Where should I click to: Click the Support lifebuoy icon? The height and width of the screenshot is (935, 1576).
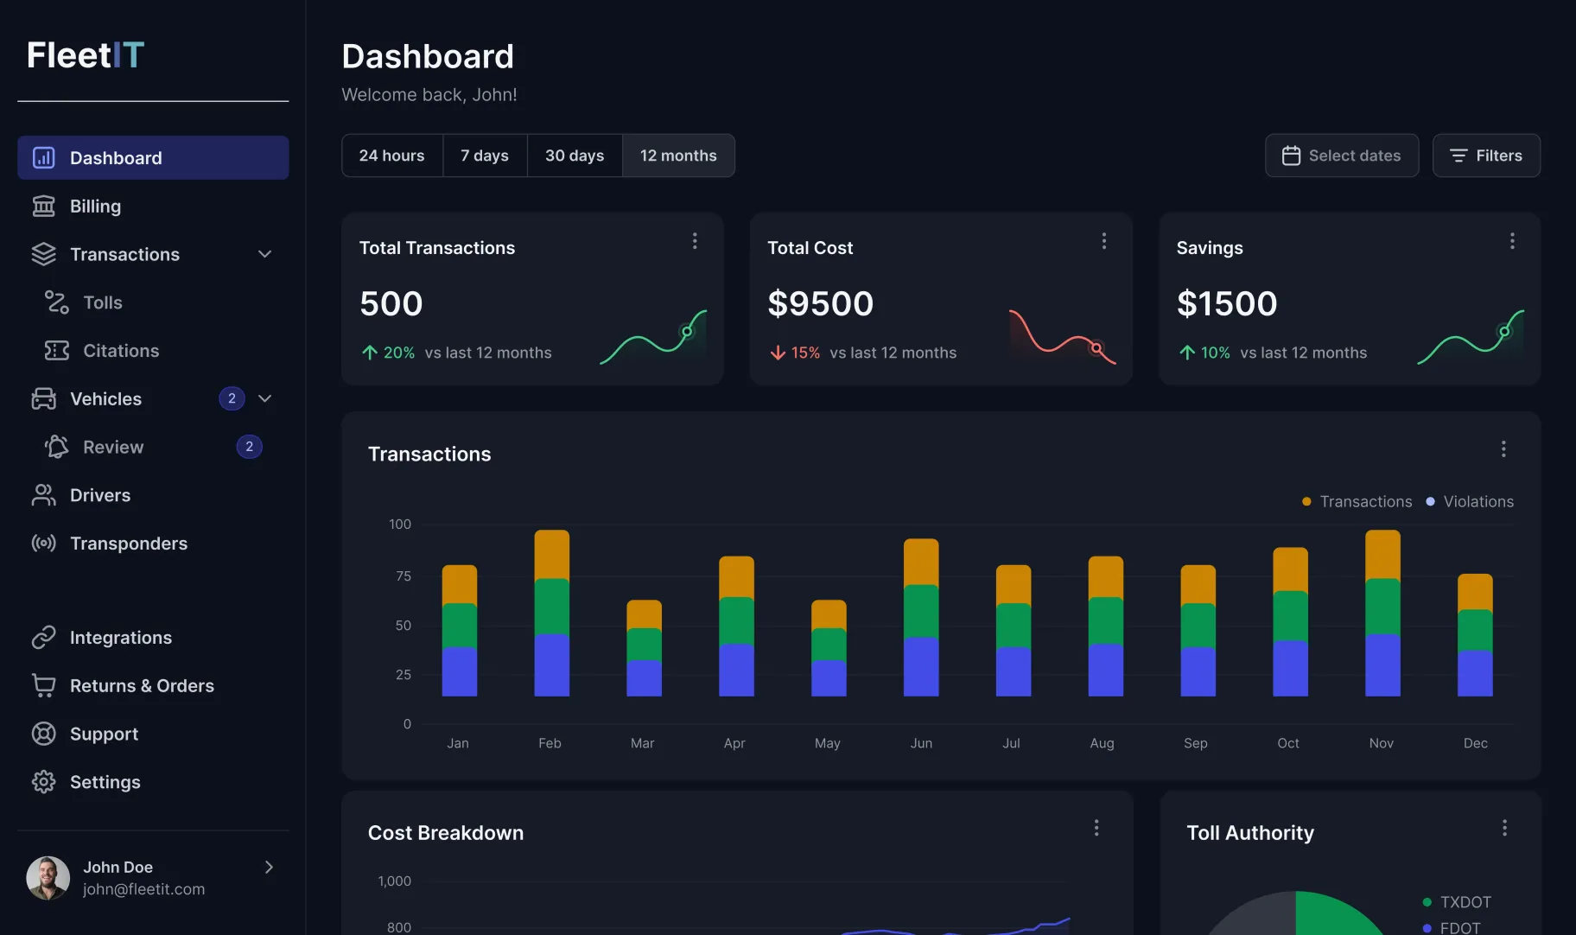click(43, 734)
